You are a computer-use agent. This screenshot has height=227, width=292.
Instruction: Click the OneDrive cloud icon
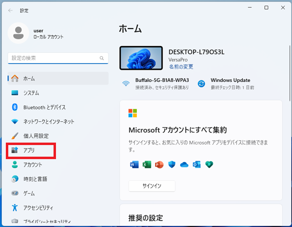(184, 164)
